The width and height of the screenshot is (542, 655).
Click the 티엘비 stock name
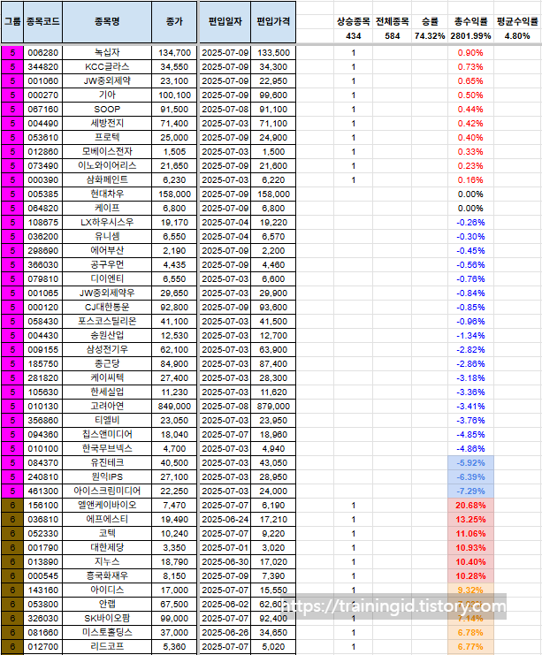107,421
